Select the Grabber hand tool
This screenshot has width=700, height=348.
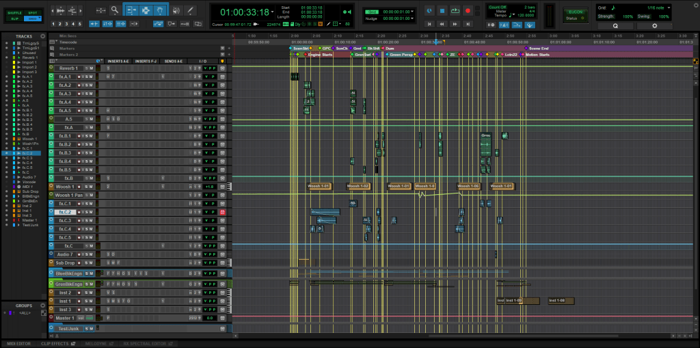pos(159,10)
